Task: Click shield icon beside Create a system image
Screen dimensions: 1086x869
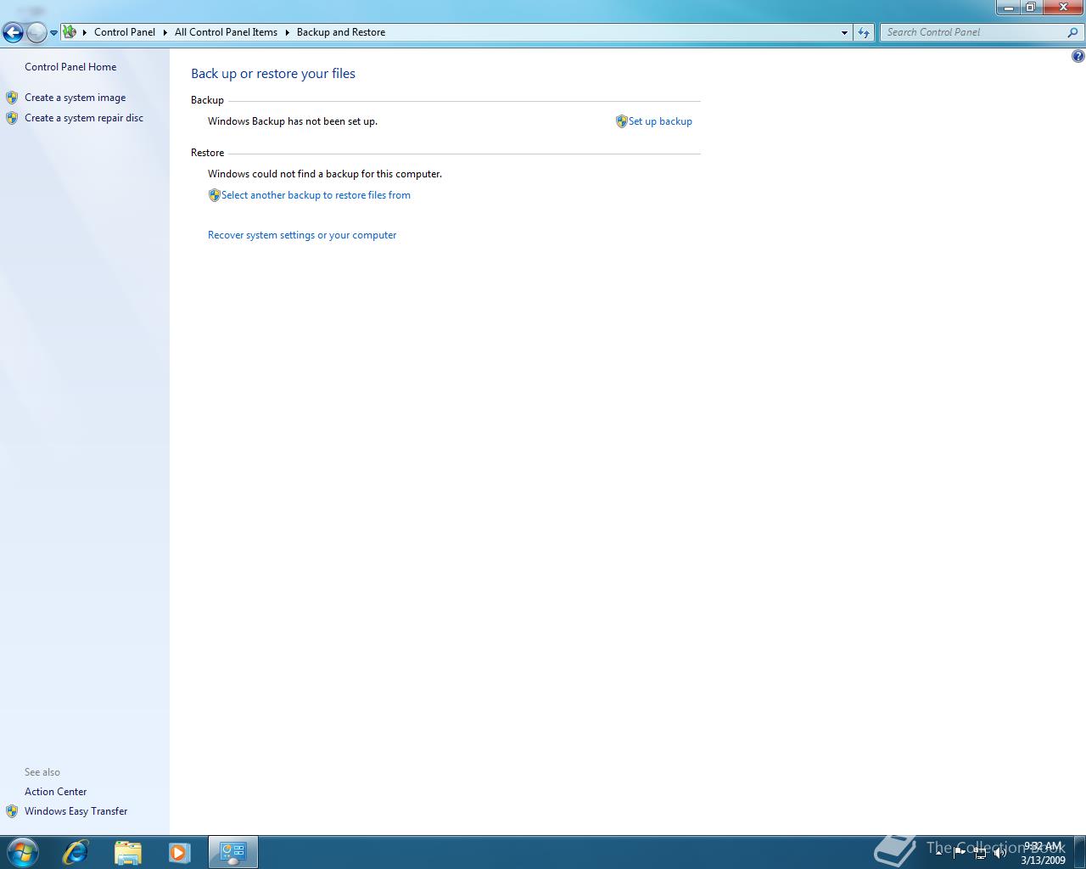Action: coord(12,98)
